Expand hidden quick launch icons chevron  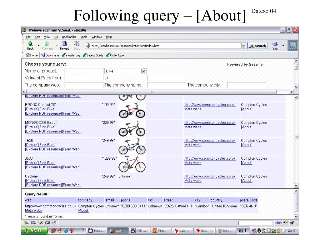click(x=82, y=229)
